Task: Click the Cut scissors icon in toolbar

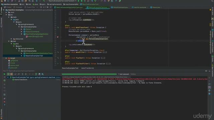Action: (x=19, y=1)
